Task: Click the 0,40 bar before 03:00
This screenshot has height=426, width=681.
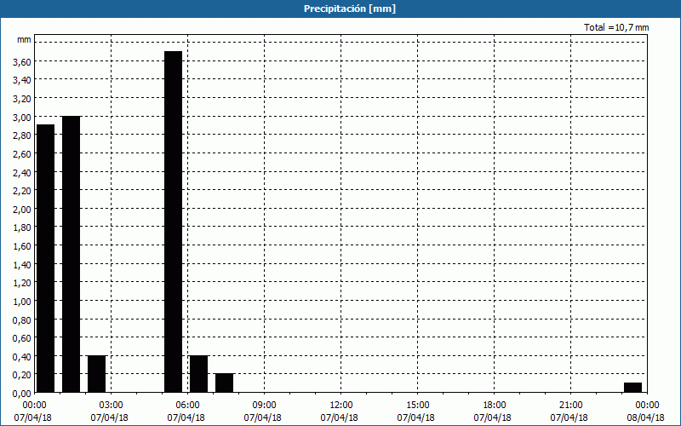Action: (x=96, y=374)
